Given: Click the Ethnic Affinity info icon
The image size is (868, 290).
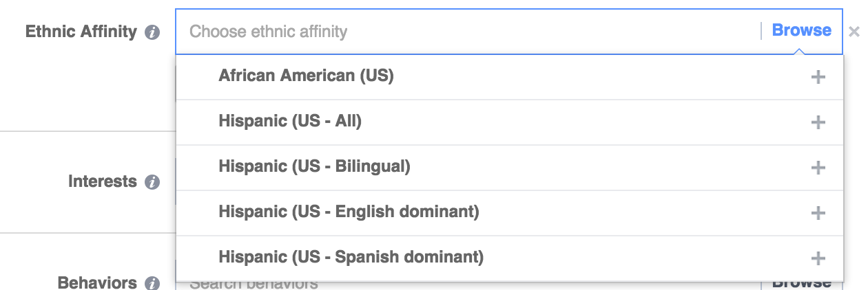Looking at the screenshot, I should pos(152,32).
